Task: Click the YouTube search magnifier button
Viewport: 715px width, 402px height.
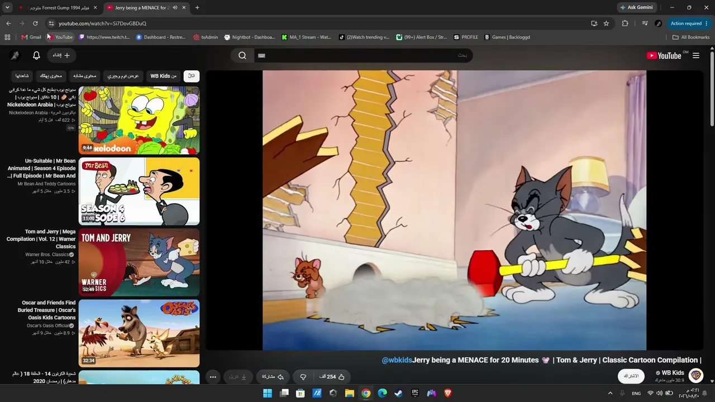Action: [x=242, y=55]
